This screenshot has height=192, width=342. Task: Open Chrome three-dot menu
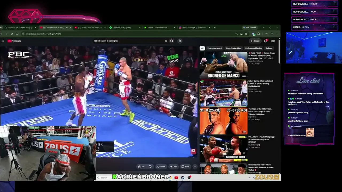(x=277, y=34)
